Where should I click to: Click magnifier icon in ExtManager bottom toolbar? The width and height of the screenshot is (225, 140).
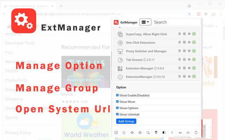tap(148, 133)
